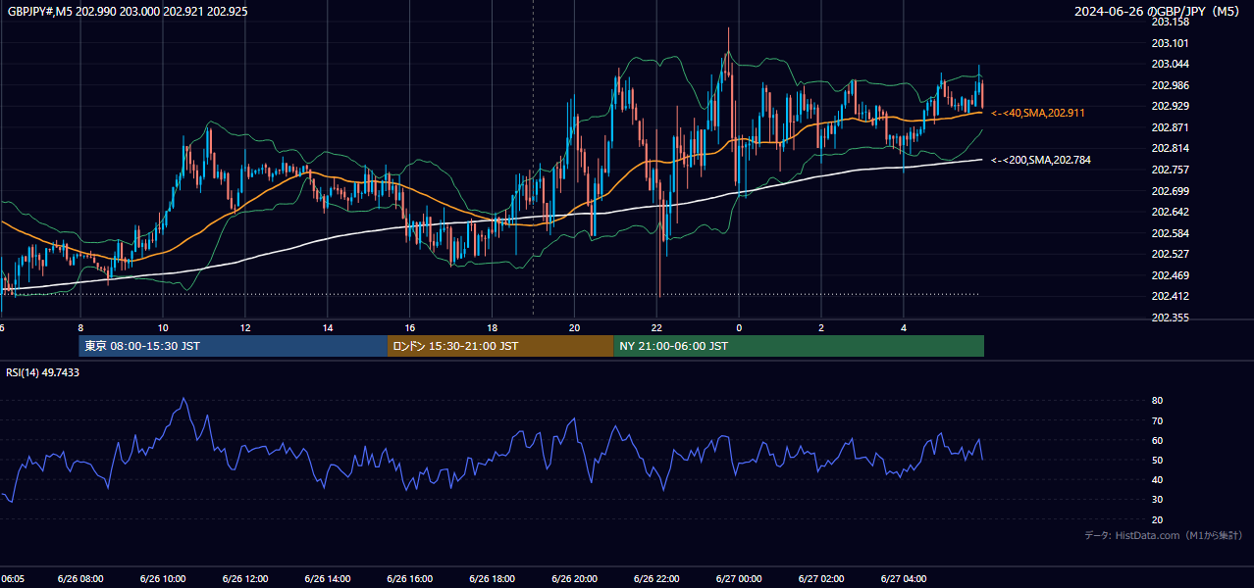Viewport: 1254px width, 588px height.
Task: Click the 40 SMA label 202.911
Action: click(x=1038, y=114)
